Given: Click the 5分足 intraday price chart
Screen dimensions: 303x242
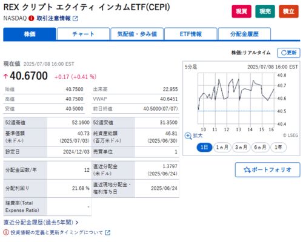Looking at the screenshot, I should click(236, 98).
